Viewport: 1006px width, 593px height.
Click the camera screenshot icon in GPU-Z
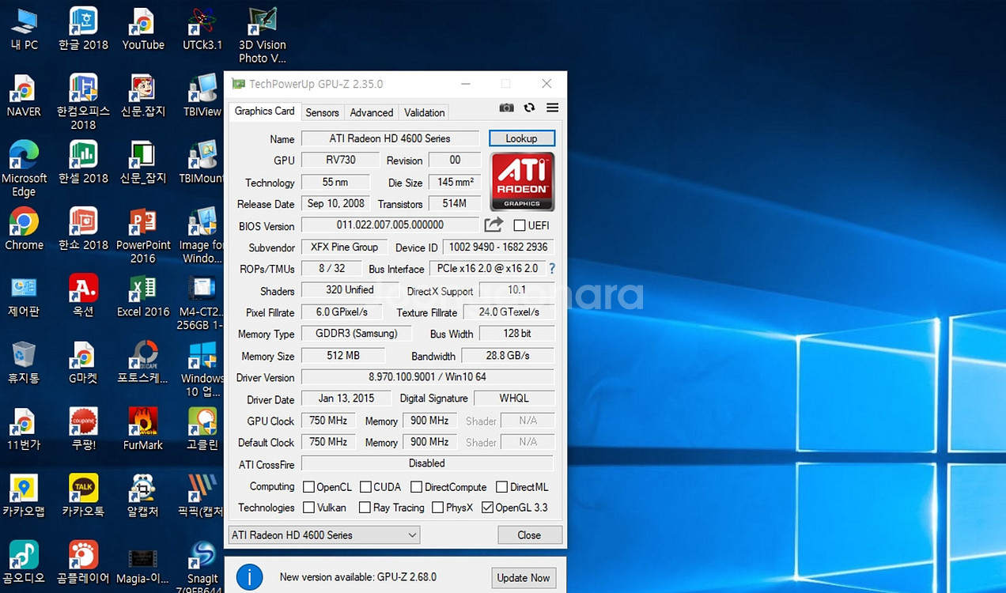pyautogui.click(x=506, y=108)
